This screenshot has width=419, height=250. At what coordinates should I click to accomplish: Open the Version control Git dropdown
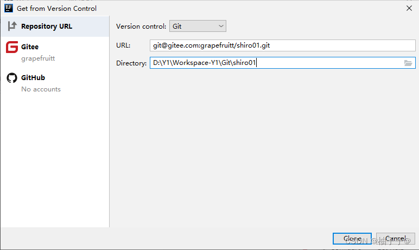pyautogui.click(x=198, y=26)
